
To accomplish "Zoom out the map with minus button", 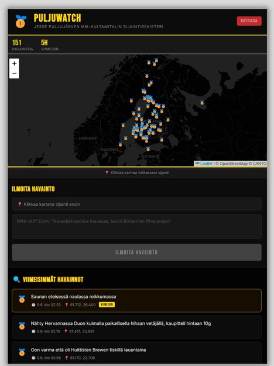I will 14,73.
